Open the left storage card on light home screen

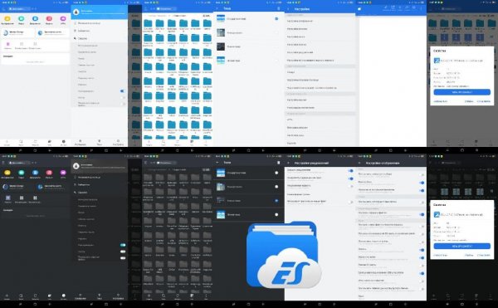pos(17,32)
